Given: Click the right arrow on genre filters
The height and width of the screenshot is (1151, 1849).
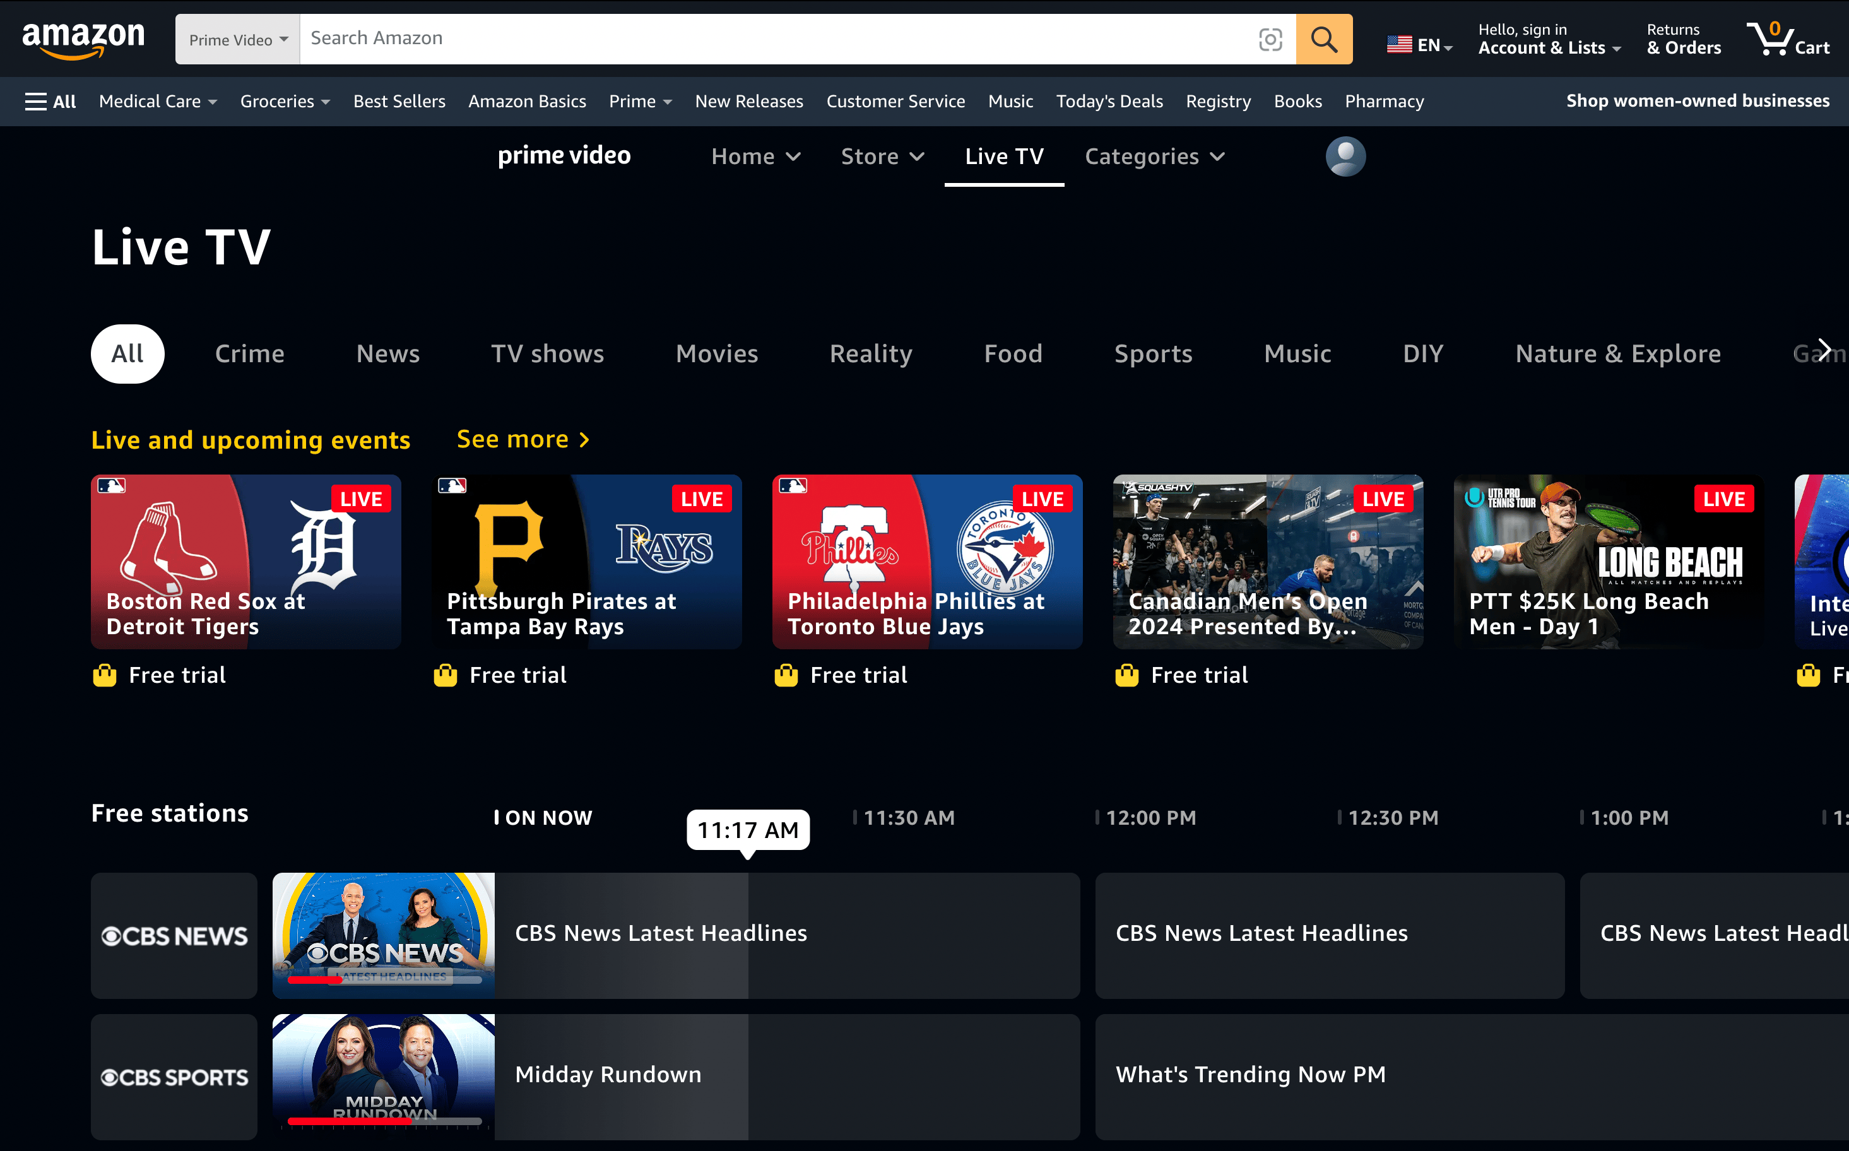Looking at the screenshot, I should click(1824, 349).
